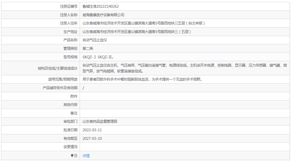
Task: Click the slash value for storage conditions
Action: (83, 88)
